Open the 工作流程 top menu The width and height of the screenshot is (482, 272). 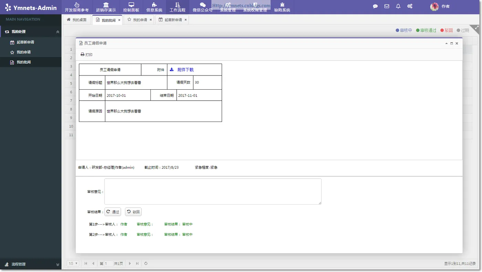(177, 7)
